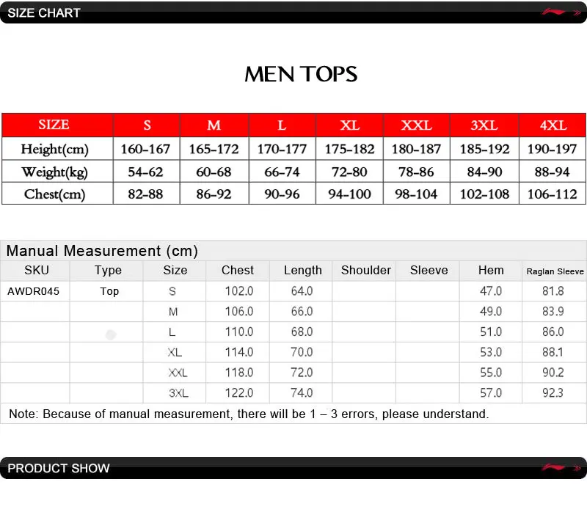Image resolution: width=587 pixels, height=509 pixels.
Task: Select the L column header in the red row
Action: [x=282, y=125]
